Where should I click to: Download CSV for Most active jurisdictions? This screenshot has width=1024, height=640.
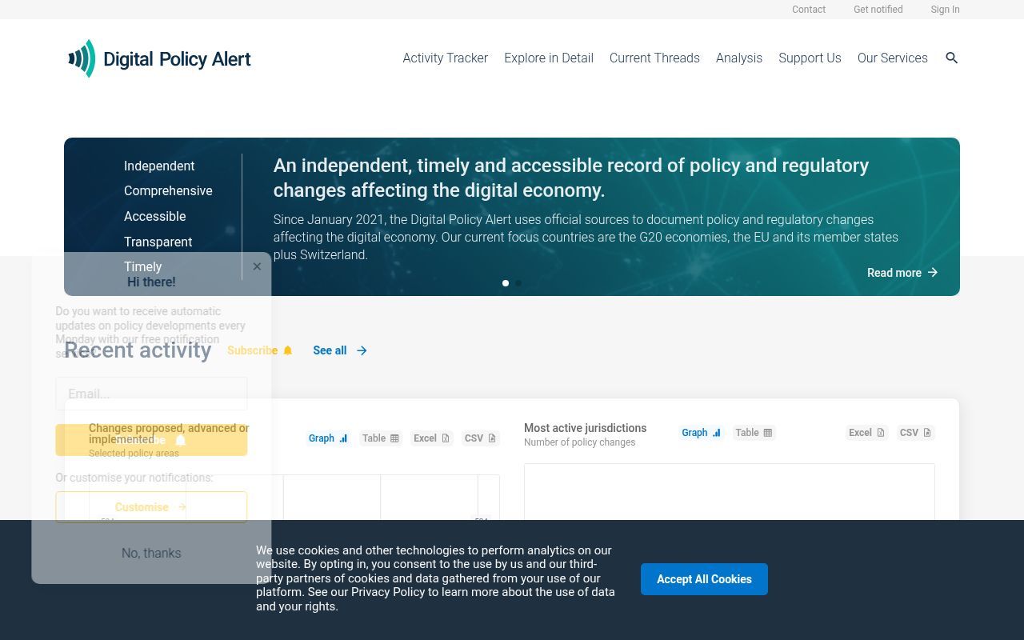[915, 433]
